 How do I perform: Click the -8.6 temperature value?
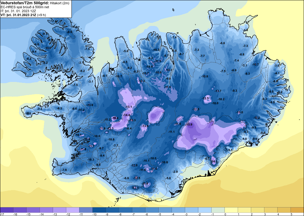74,108
